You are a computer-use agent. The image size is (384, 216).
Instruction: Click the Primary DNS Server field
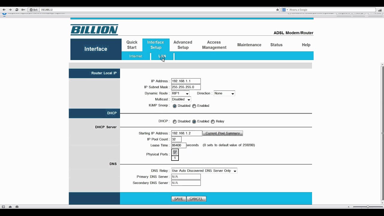click(x=186, y=177)
